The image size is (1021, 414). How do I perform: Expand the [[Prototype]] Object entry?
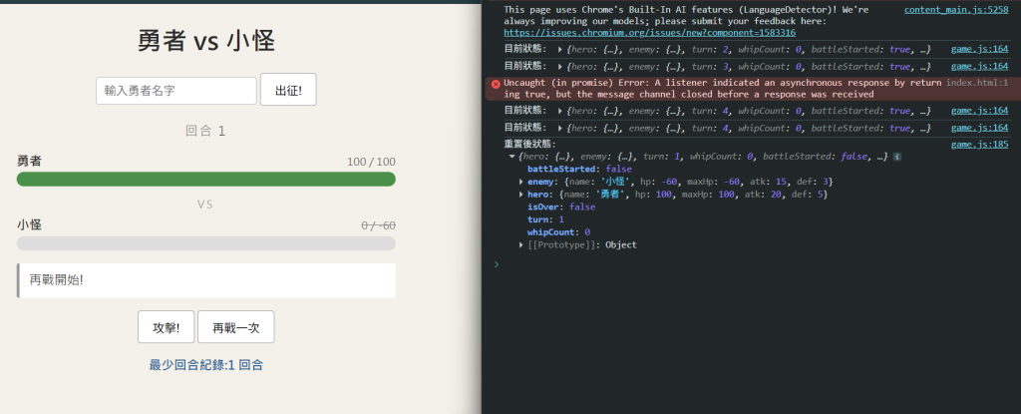tap(520, 245)
